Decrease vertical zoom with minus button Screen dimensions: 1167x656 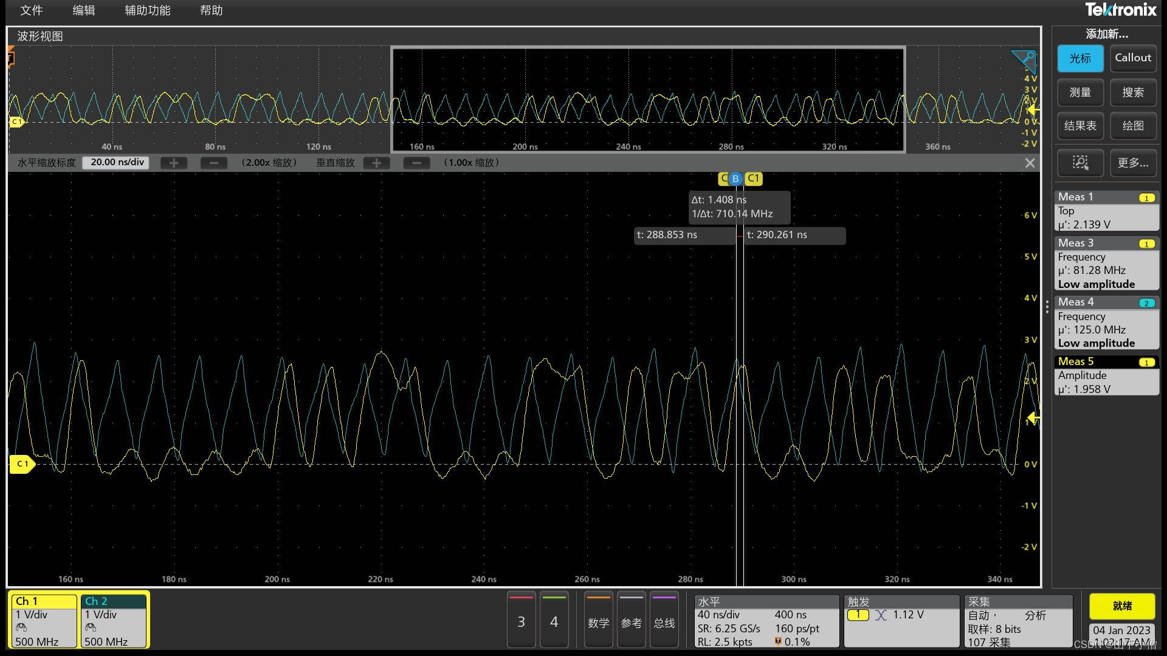coord(416,163)
